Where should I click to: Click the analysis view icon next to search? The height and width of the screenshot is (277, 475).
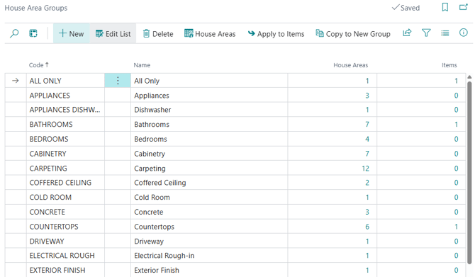click(x=33, y=33)
